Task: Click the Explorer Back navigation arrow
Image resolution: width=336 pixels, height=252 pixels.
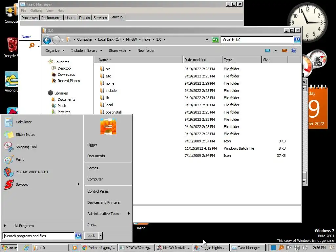Action: pyautogui.click(x=47, y=40)
